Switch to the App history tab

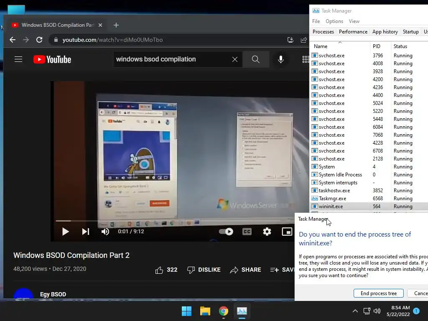[385, 32]
